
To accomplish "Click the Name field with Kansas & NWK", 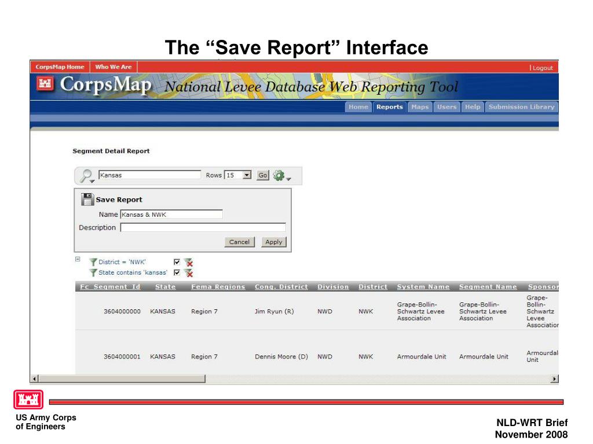I will tap(171, 214).
